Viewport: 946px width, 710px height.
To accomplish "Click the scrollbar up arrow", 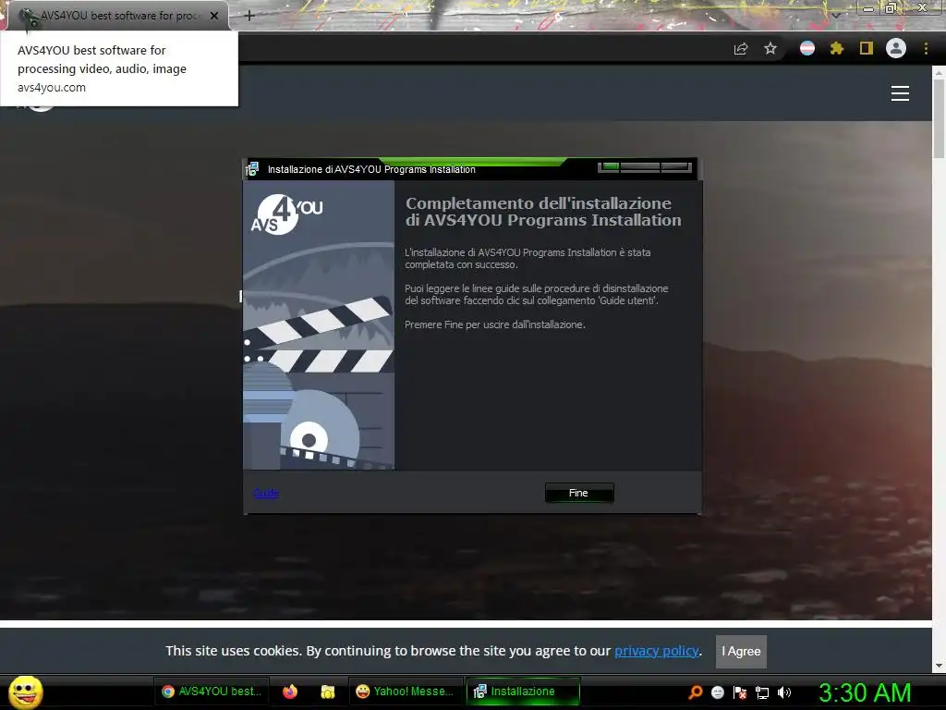I will coord(939,72).
